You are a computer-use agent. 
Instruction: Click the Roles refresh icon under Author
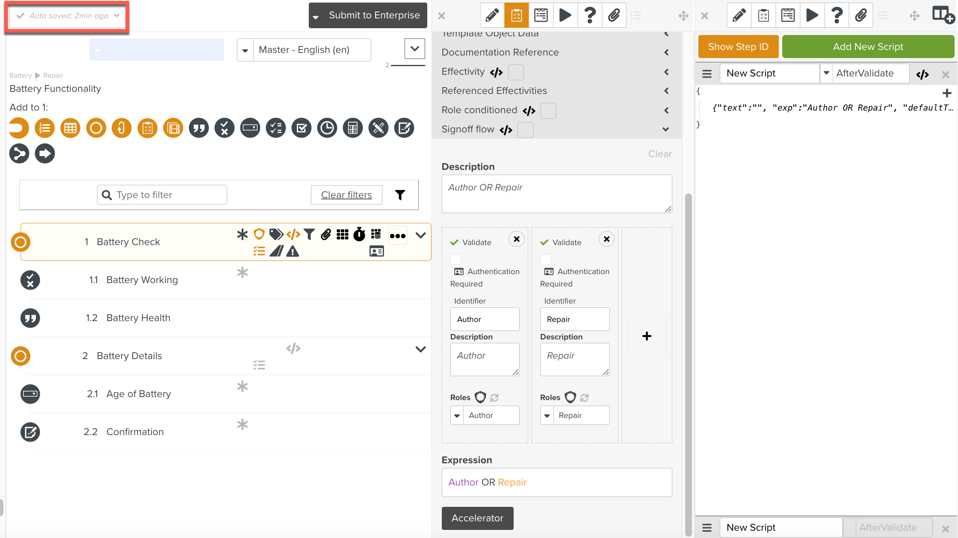(x=494, y=398)
